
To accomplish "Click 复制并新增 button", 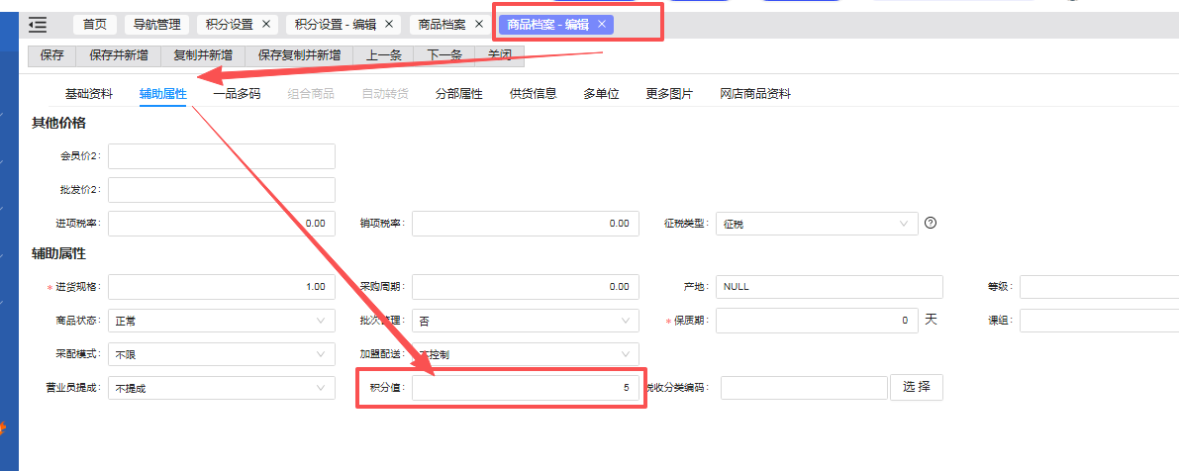I will pyautogui.click(x=202, y=55).
